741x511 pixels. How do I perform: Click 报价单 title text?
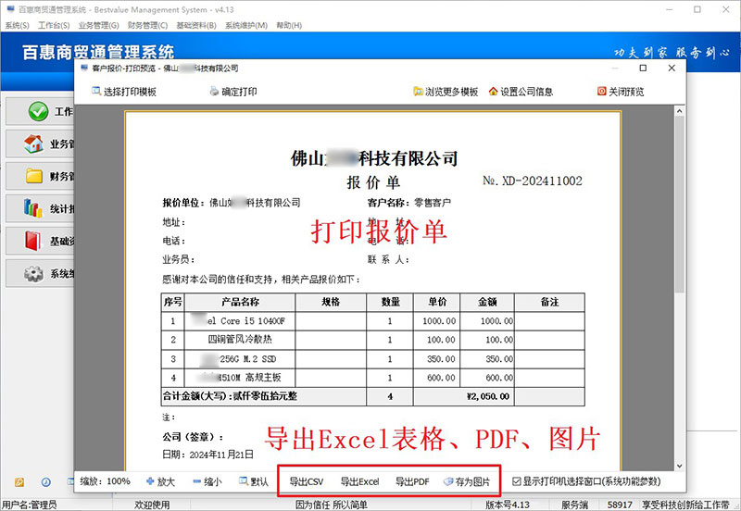(373, 181)
